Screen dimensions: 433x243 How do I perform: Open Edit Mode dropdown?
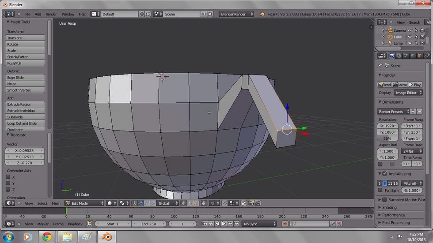84,203
